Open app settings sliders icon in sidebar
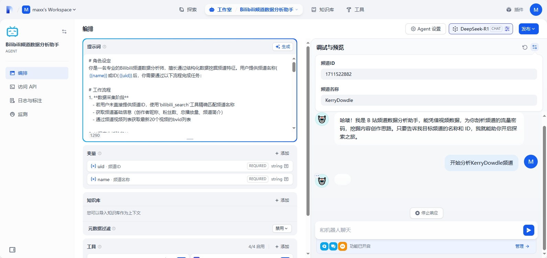547x258 pixels. point(64,32)
